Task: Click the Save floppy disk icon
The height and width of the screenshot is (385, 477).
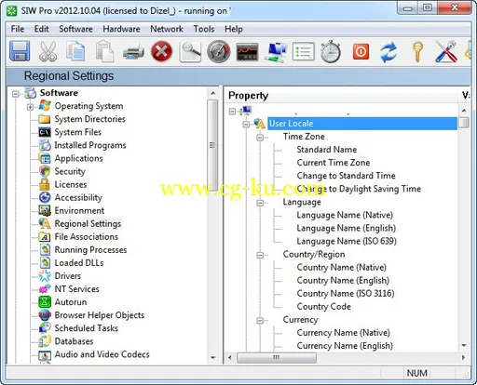Action: (x=20, y=51)
